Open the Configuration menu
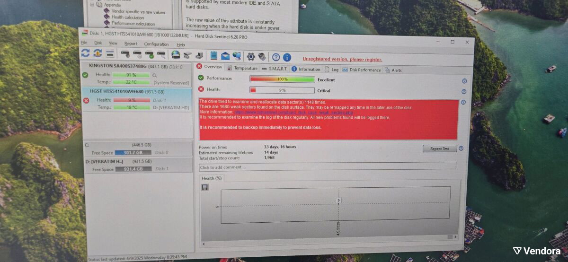Image resolution: width=568 pixels, height=262 pixels. tap(156, 44)
